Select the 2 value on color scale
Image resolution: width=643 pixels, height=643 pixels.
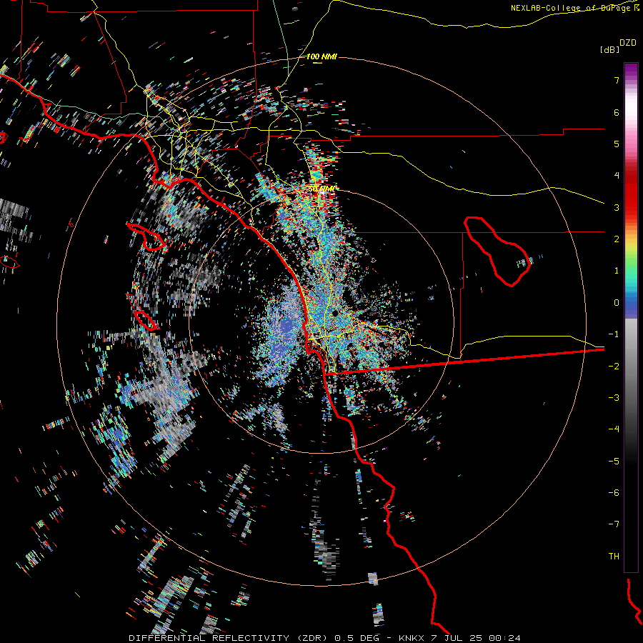(x=617, y=239)
